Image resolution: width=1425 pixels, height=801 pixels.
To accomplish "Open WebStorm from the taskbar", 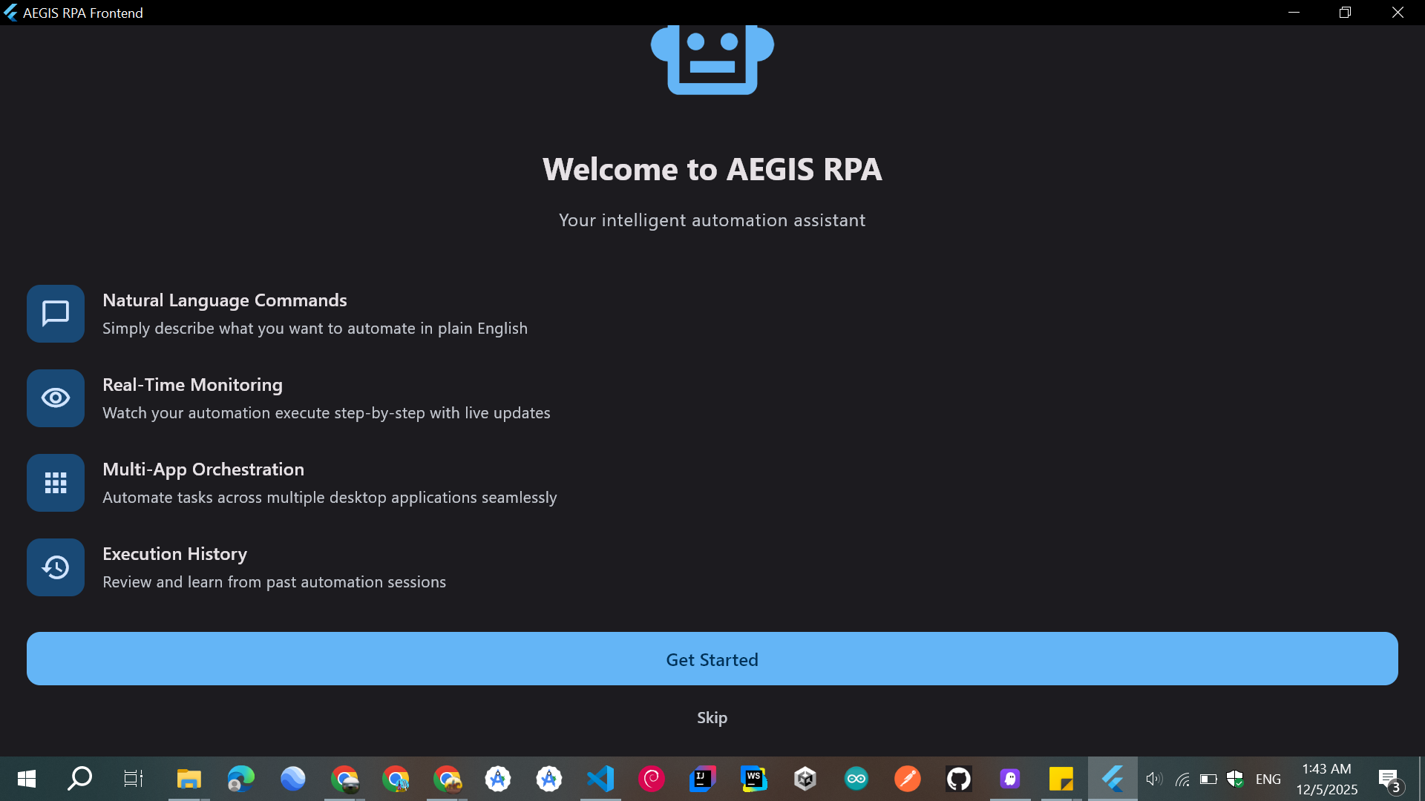I will (x=753, y=779).
